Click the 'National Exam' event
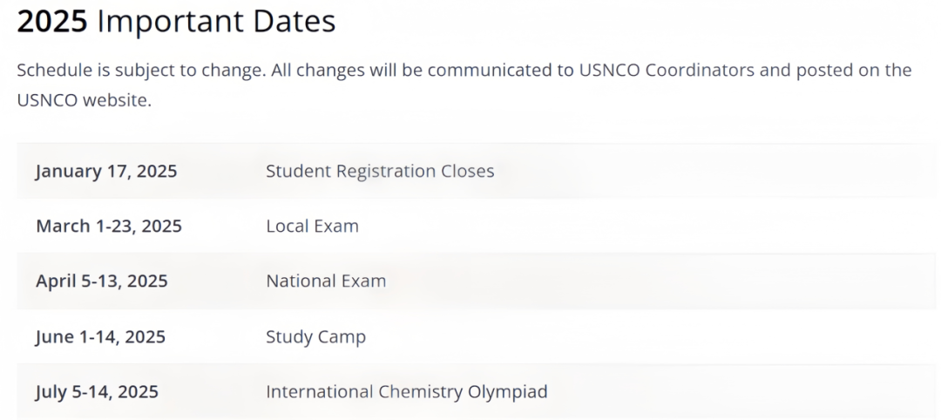 326,281
